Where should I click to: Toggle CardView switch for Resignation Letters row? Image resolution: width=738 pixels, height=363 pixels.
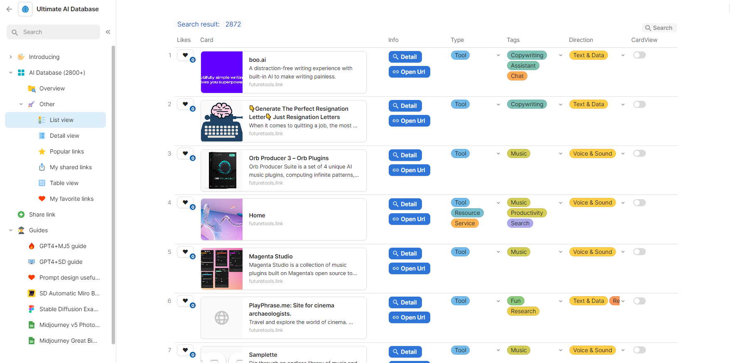tap(640, 104)
